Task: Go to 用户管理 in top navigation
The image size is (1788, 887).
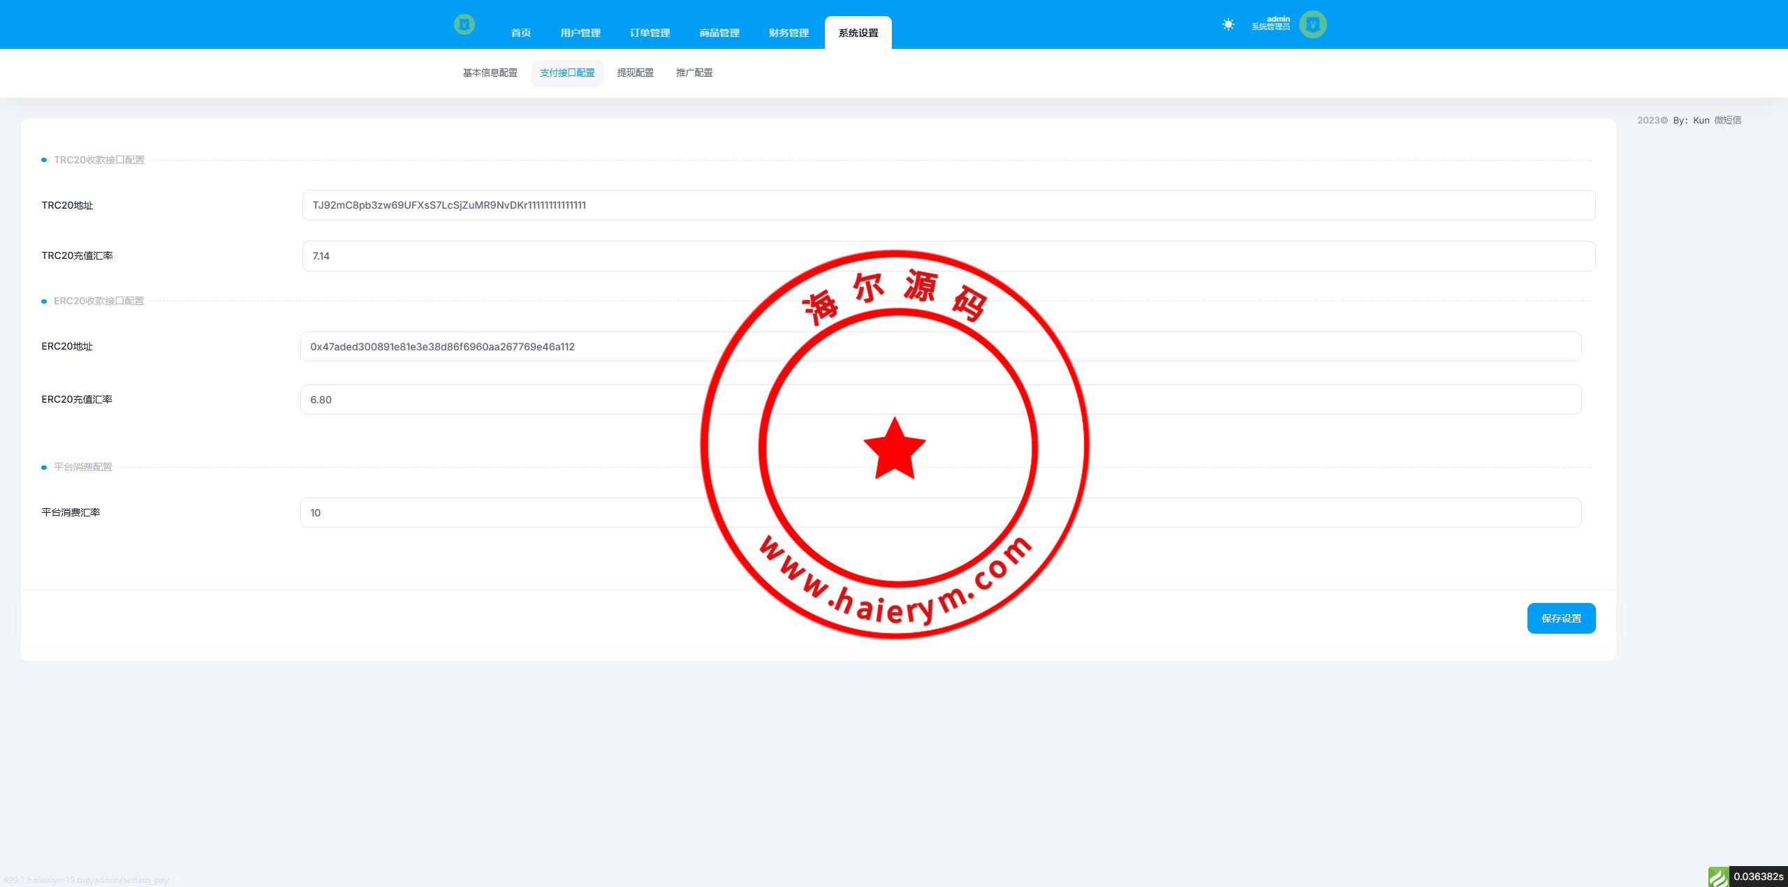Action: (x=580, y=33)
